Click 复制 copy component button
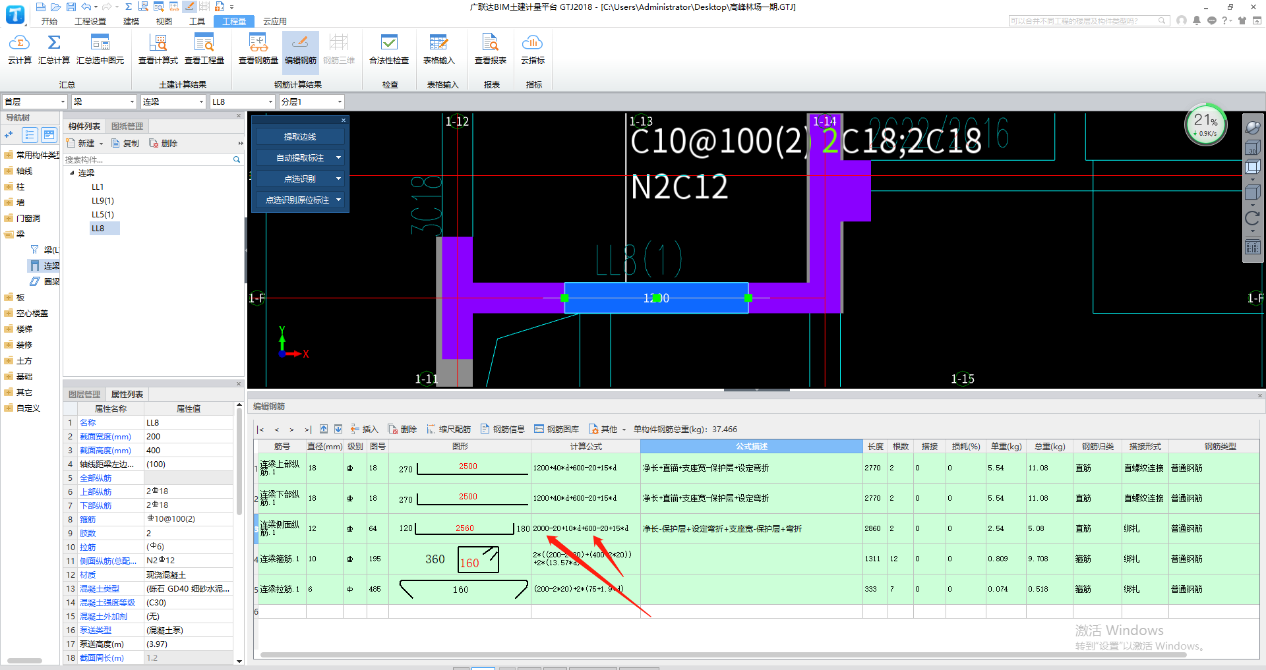 tap(125, 143)
